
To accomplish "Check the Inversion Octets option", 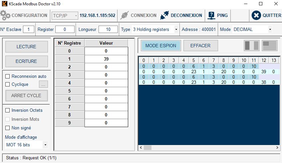I will tap(8, 110).
